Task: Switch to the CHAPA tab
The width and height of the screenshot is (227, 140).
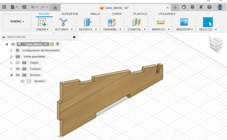Action: click(117, 14)
